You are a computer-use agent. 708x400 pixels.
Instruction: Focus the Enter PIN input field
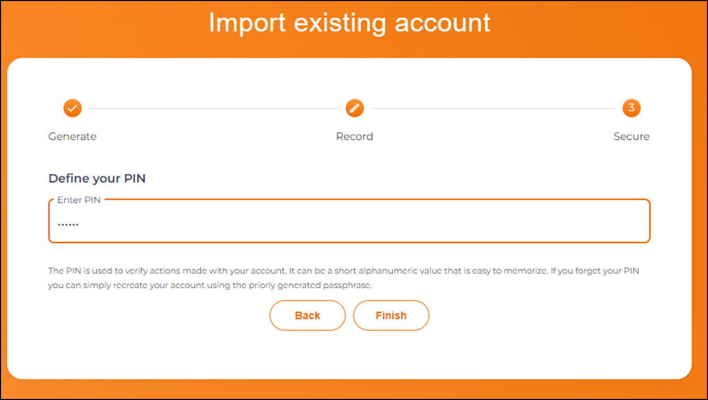(349, 223)
